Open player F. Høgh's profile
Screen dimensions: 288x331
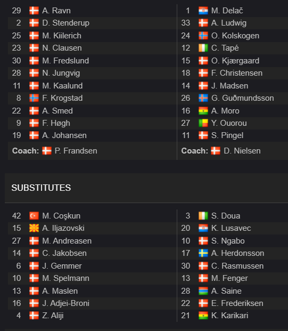click(56, 123)
